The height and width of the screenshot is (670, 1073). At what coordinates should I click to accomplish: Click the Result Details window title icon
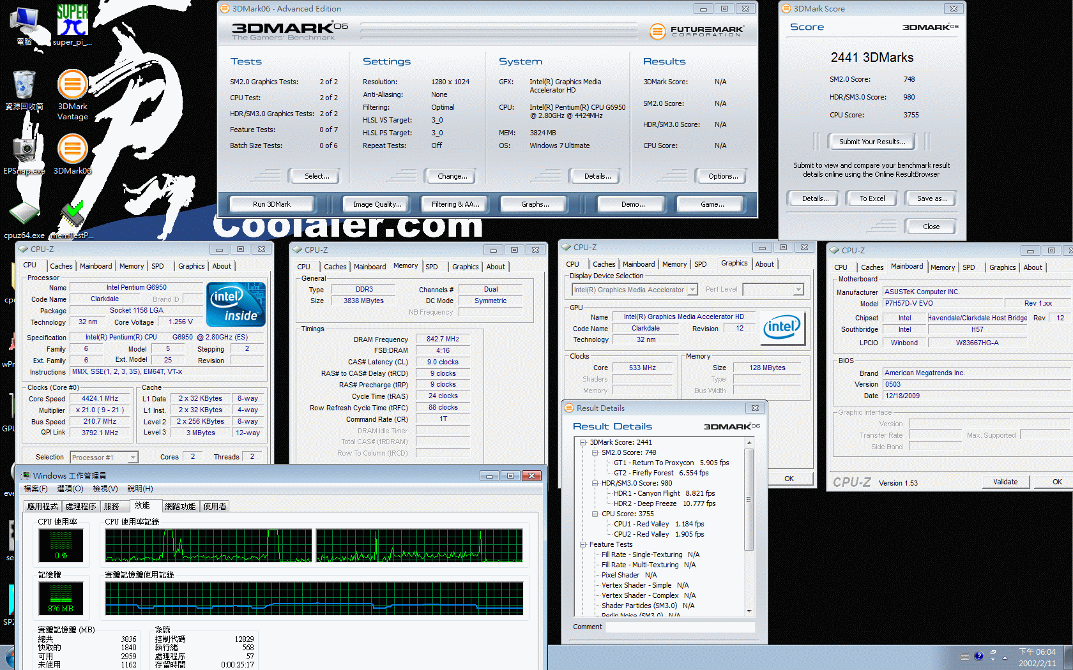(568, 408)
